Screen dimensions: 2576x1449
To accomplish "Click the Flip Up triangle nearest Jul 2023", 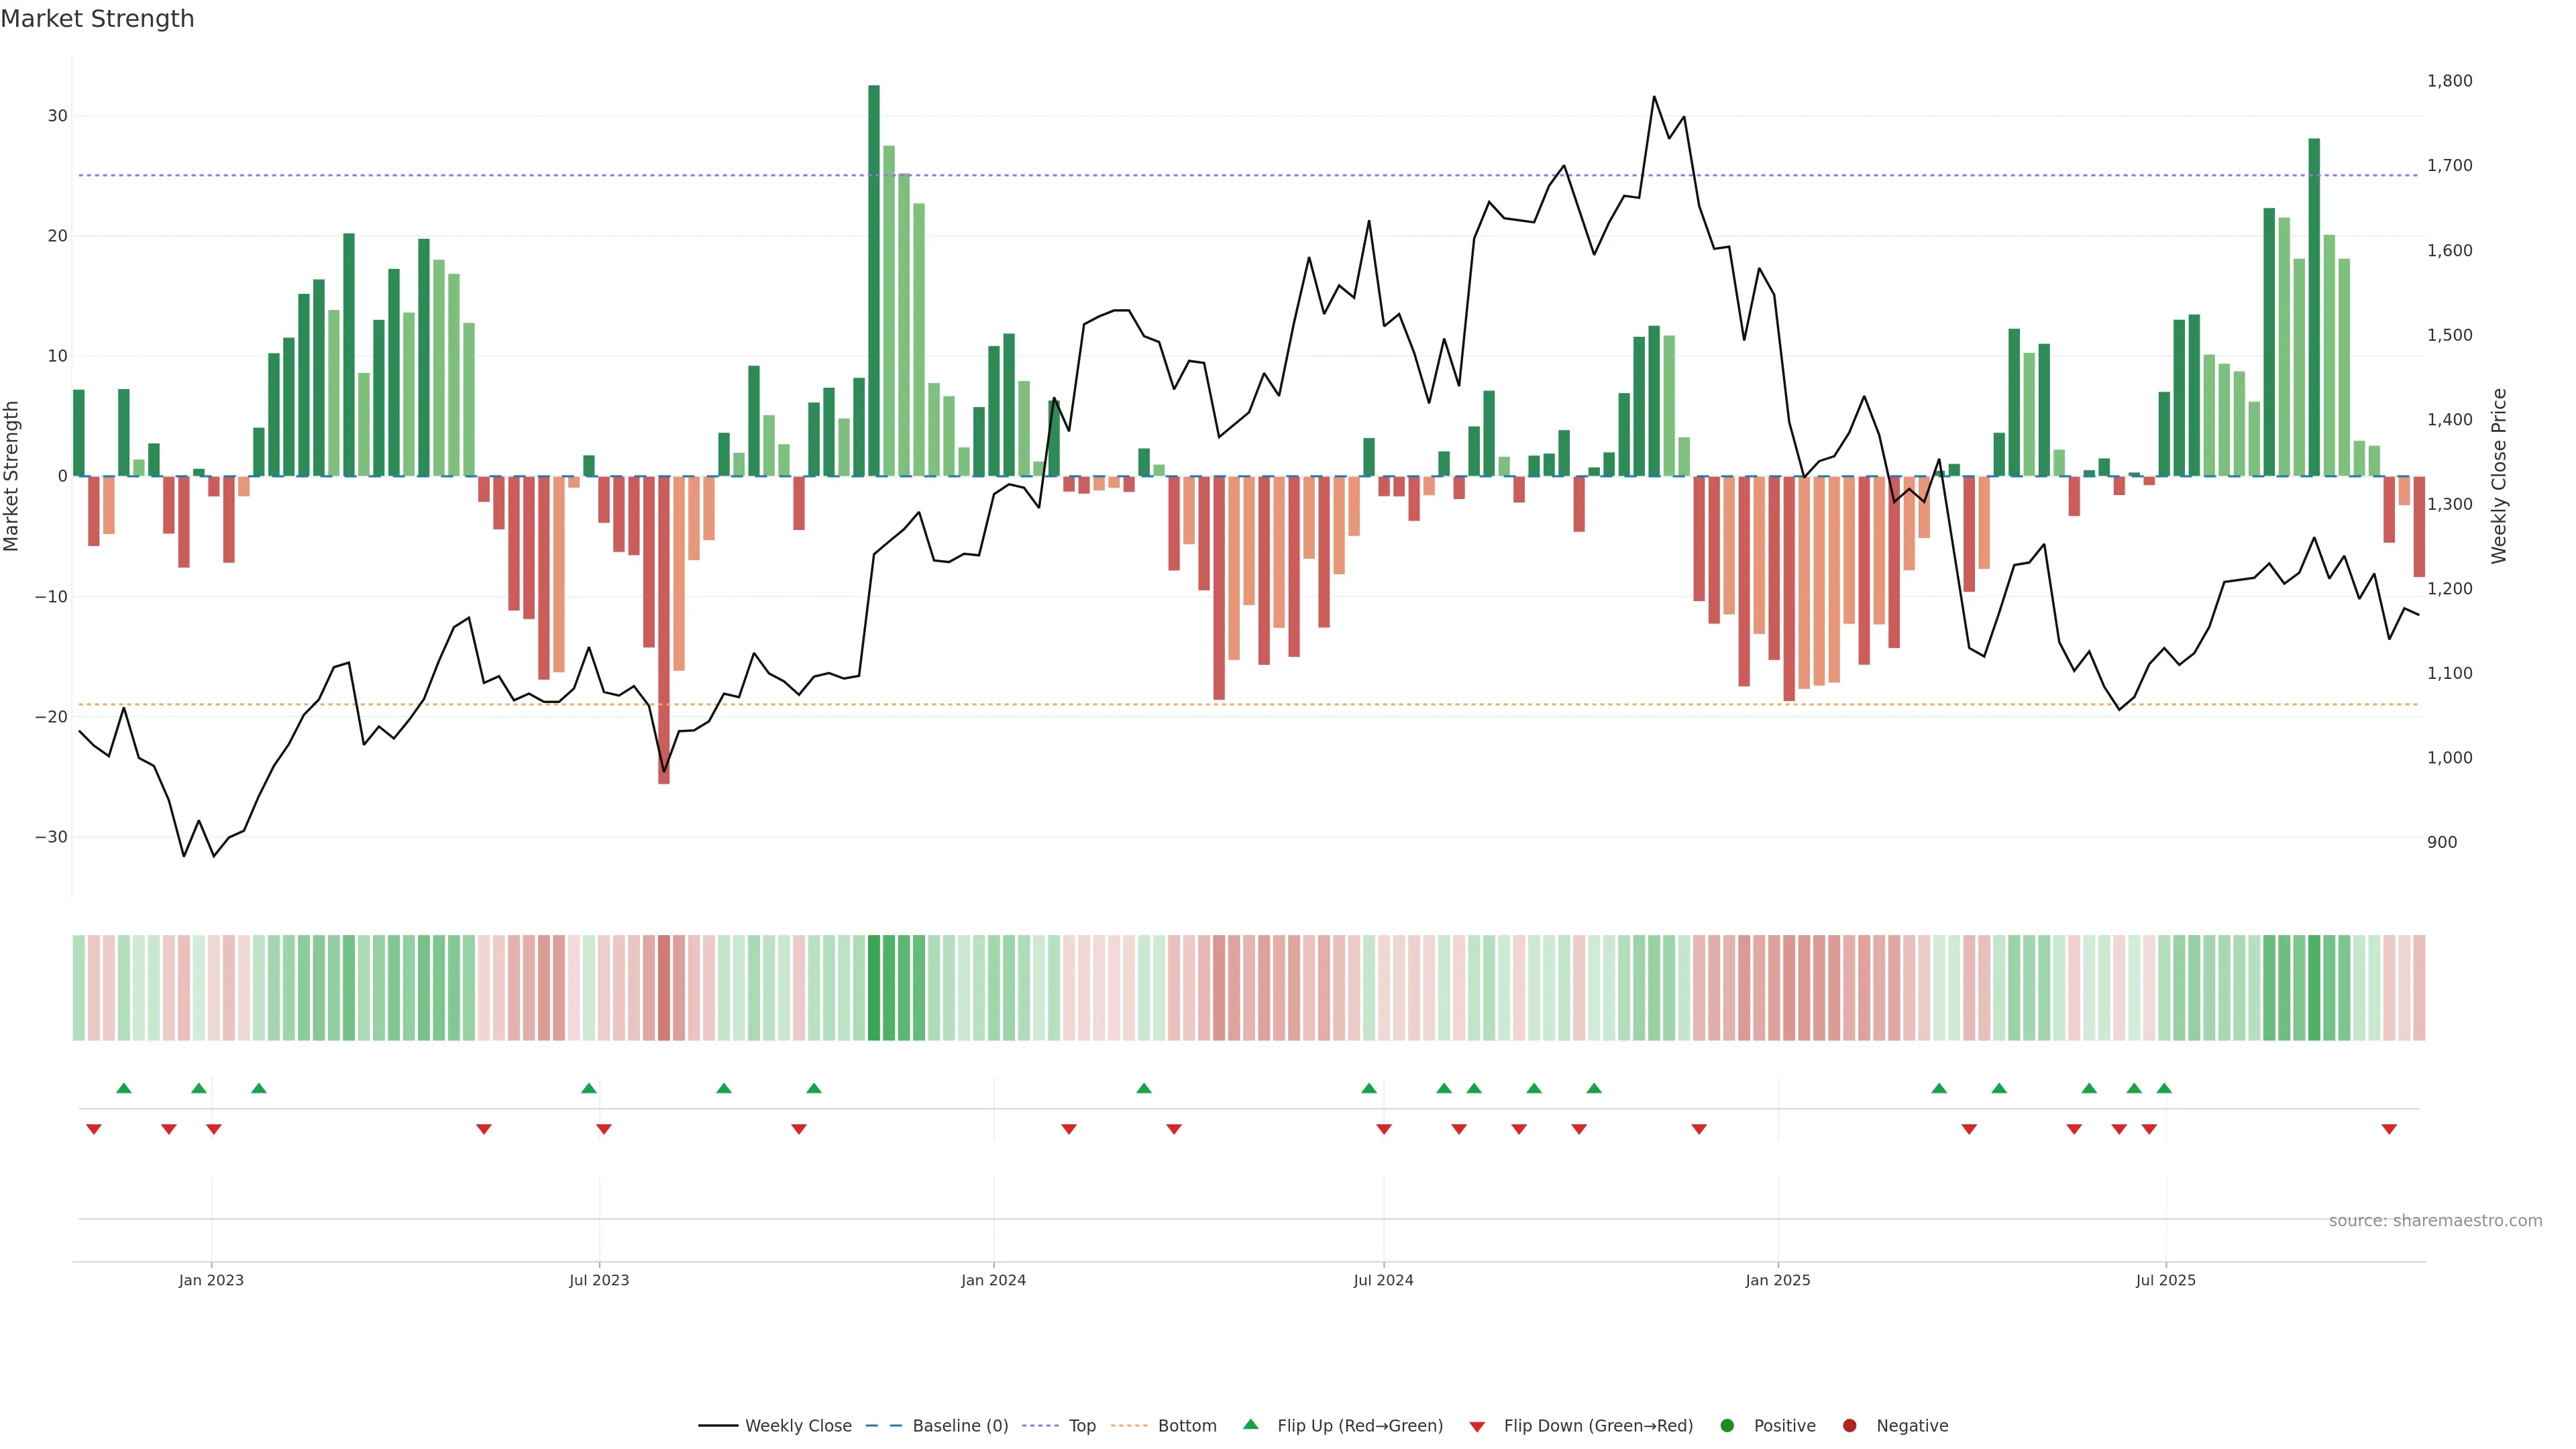I will click(589, 1088).
